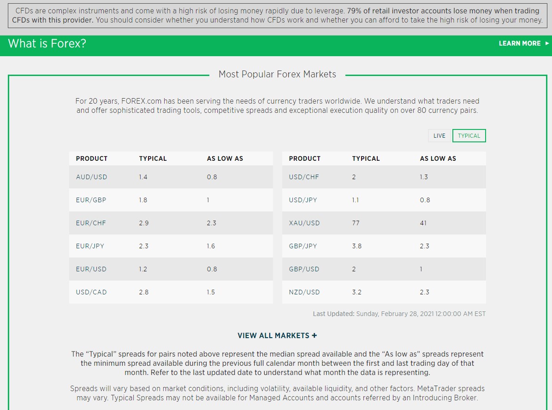The width and height of the screenshot is (552, 410).
Task: Open the LEARN MORE link
Action: tap(523, 43)
